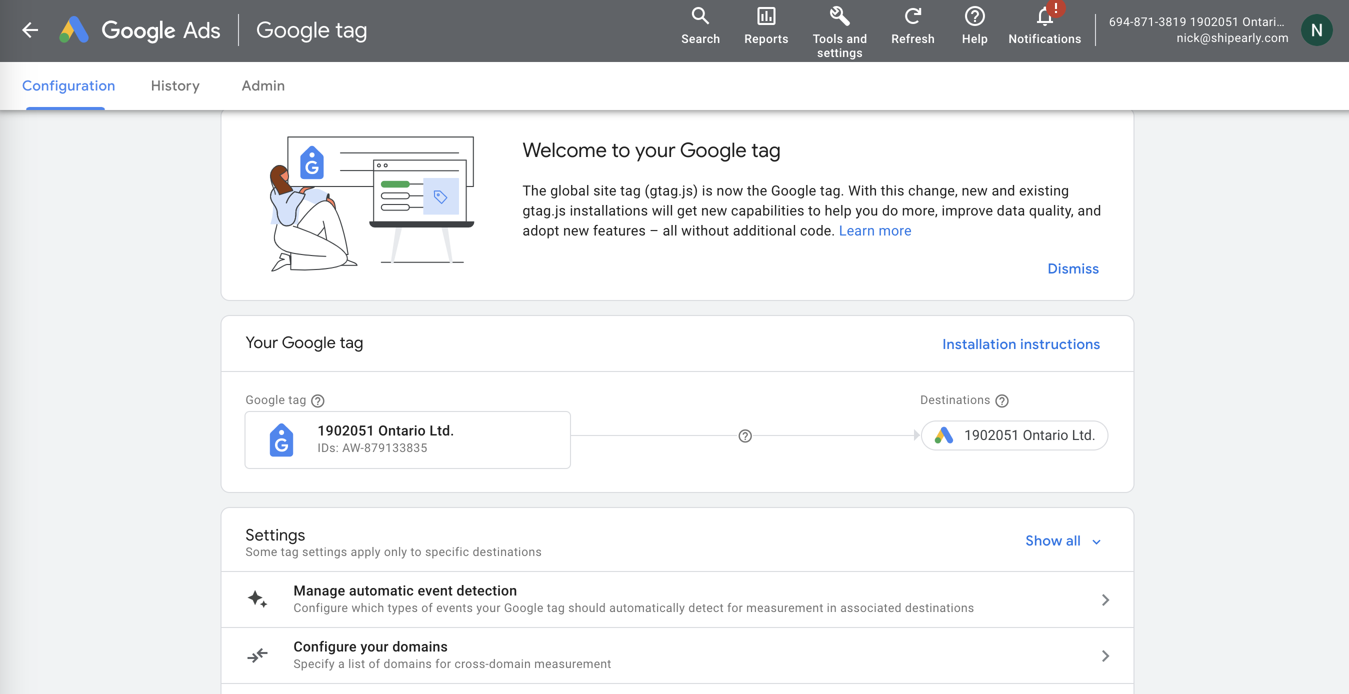The height and width of the screenshot is (694, 1349).
Task: Dismiss the welcome banner
Action: (1072, 268)
